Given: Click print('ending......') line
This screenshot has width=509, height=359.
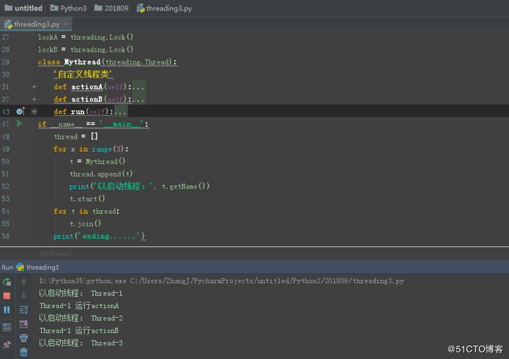Looking at the screenshot, I should [99, 236].
